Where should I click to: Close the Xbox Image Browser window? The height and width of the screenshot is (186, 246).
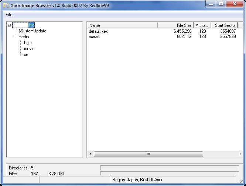pos(235,4)
